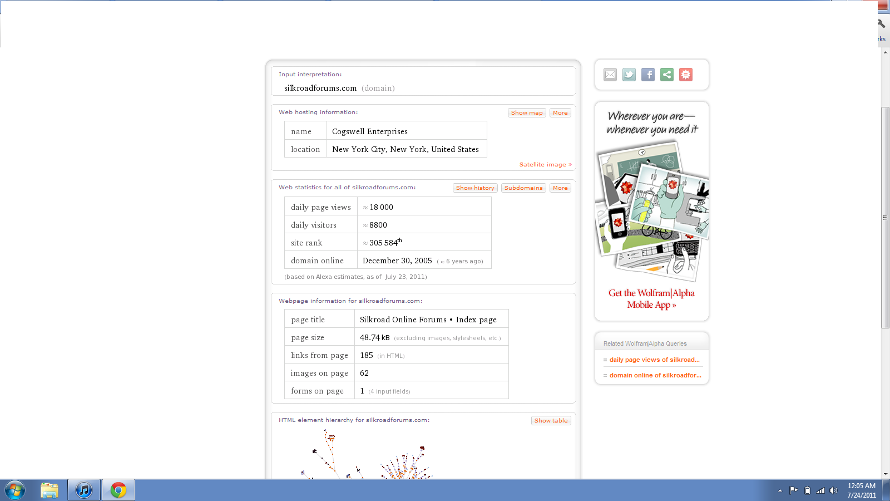The width and height of the screenshot is (890, 501).
Task: Click the Show map button
Action: coord(527,113)
